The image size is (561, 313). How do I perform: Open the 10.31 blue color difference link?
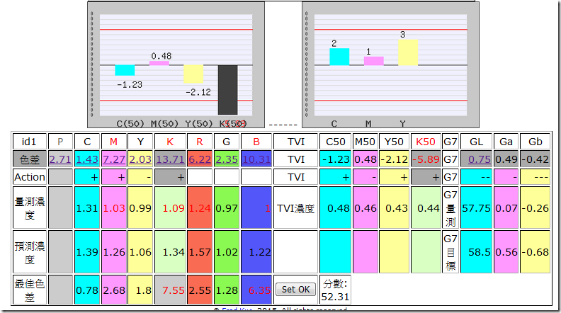pos(256,159)
